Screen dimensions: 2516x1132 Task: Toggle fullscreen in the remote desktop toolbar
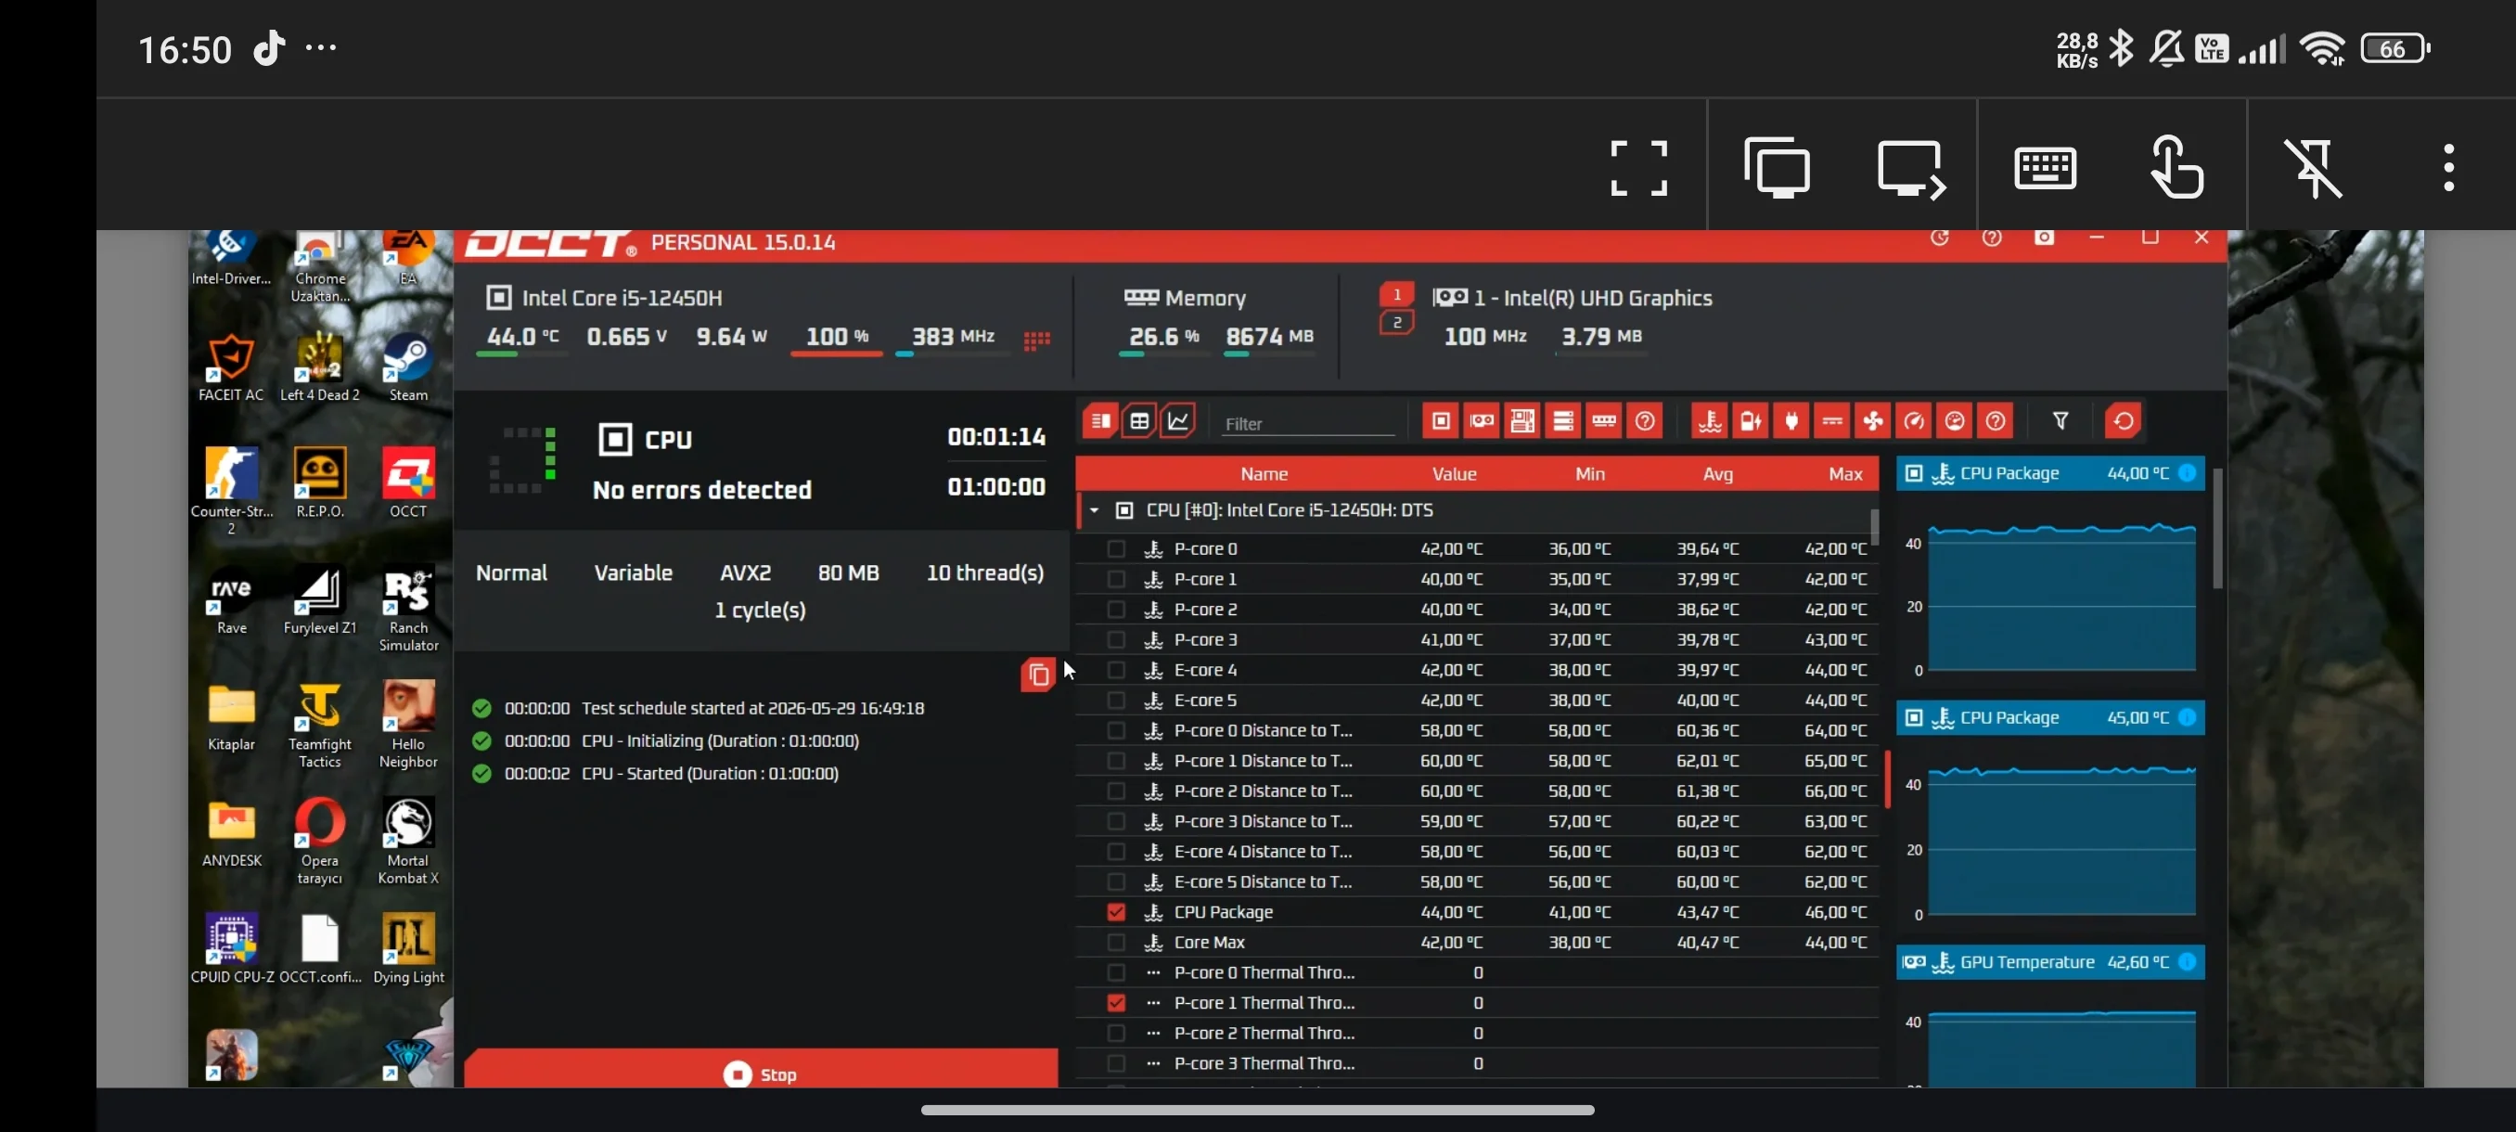click(1638, 168)
